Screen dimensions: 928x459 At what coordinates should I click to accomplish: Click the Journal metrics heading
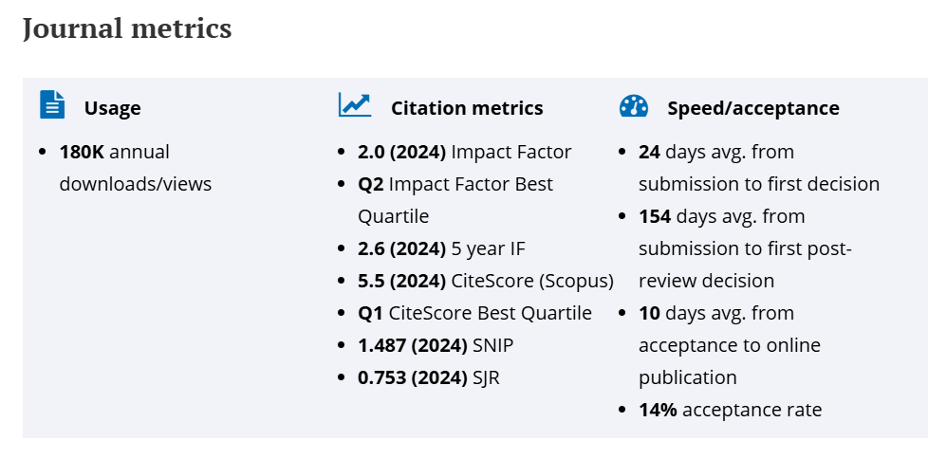click(127, 28)
